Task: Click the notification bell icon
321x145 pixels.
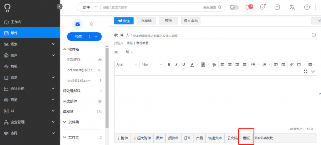Action: point(248,7)
